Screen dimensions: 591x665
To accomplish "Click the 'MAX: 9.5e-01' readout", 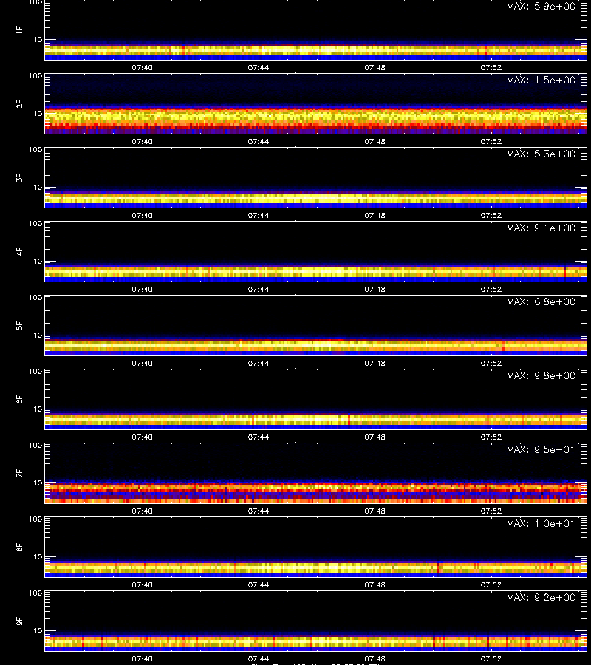I will click(541, 449).
